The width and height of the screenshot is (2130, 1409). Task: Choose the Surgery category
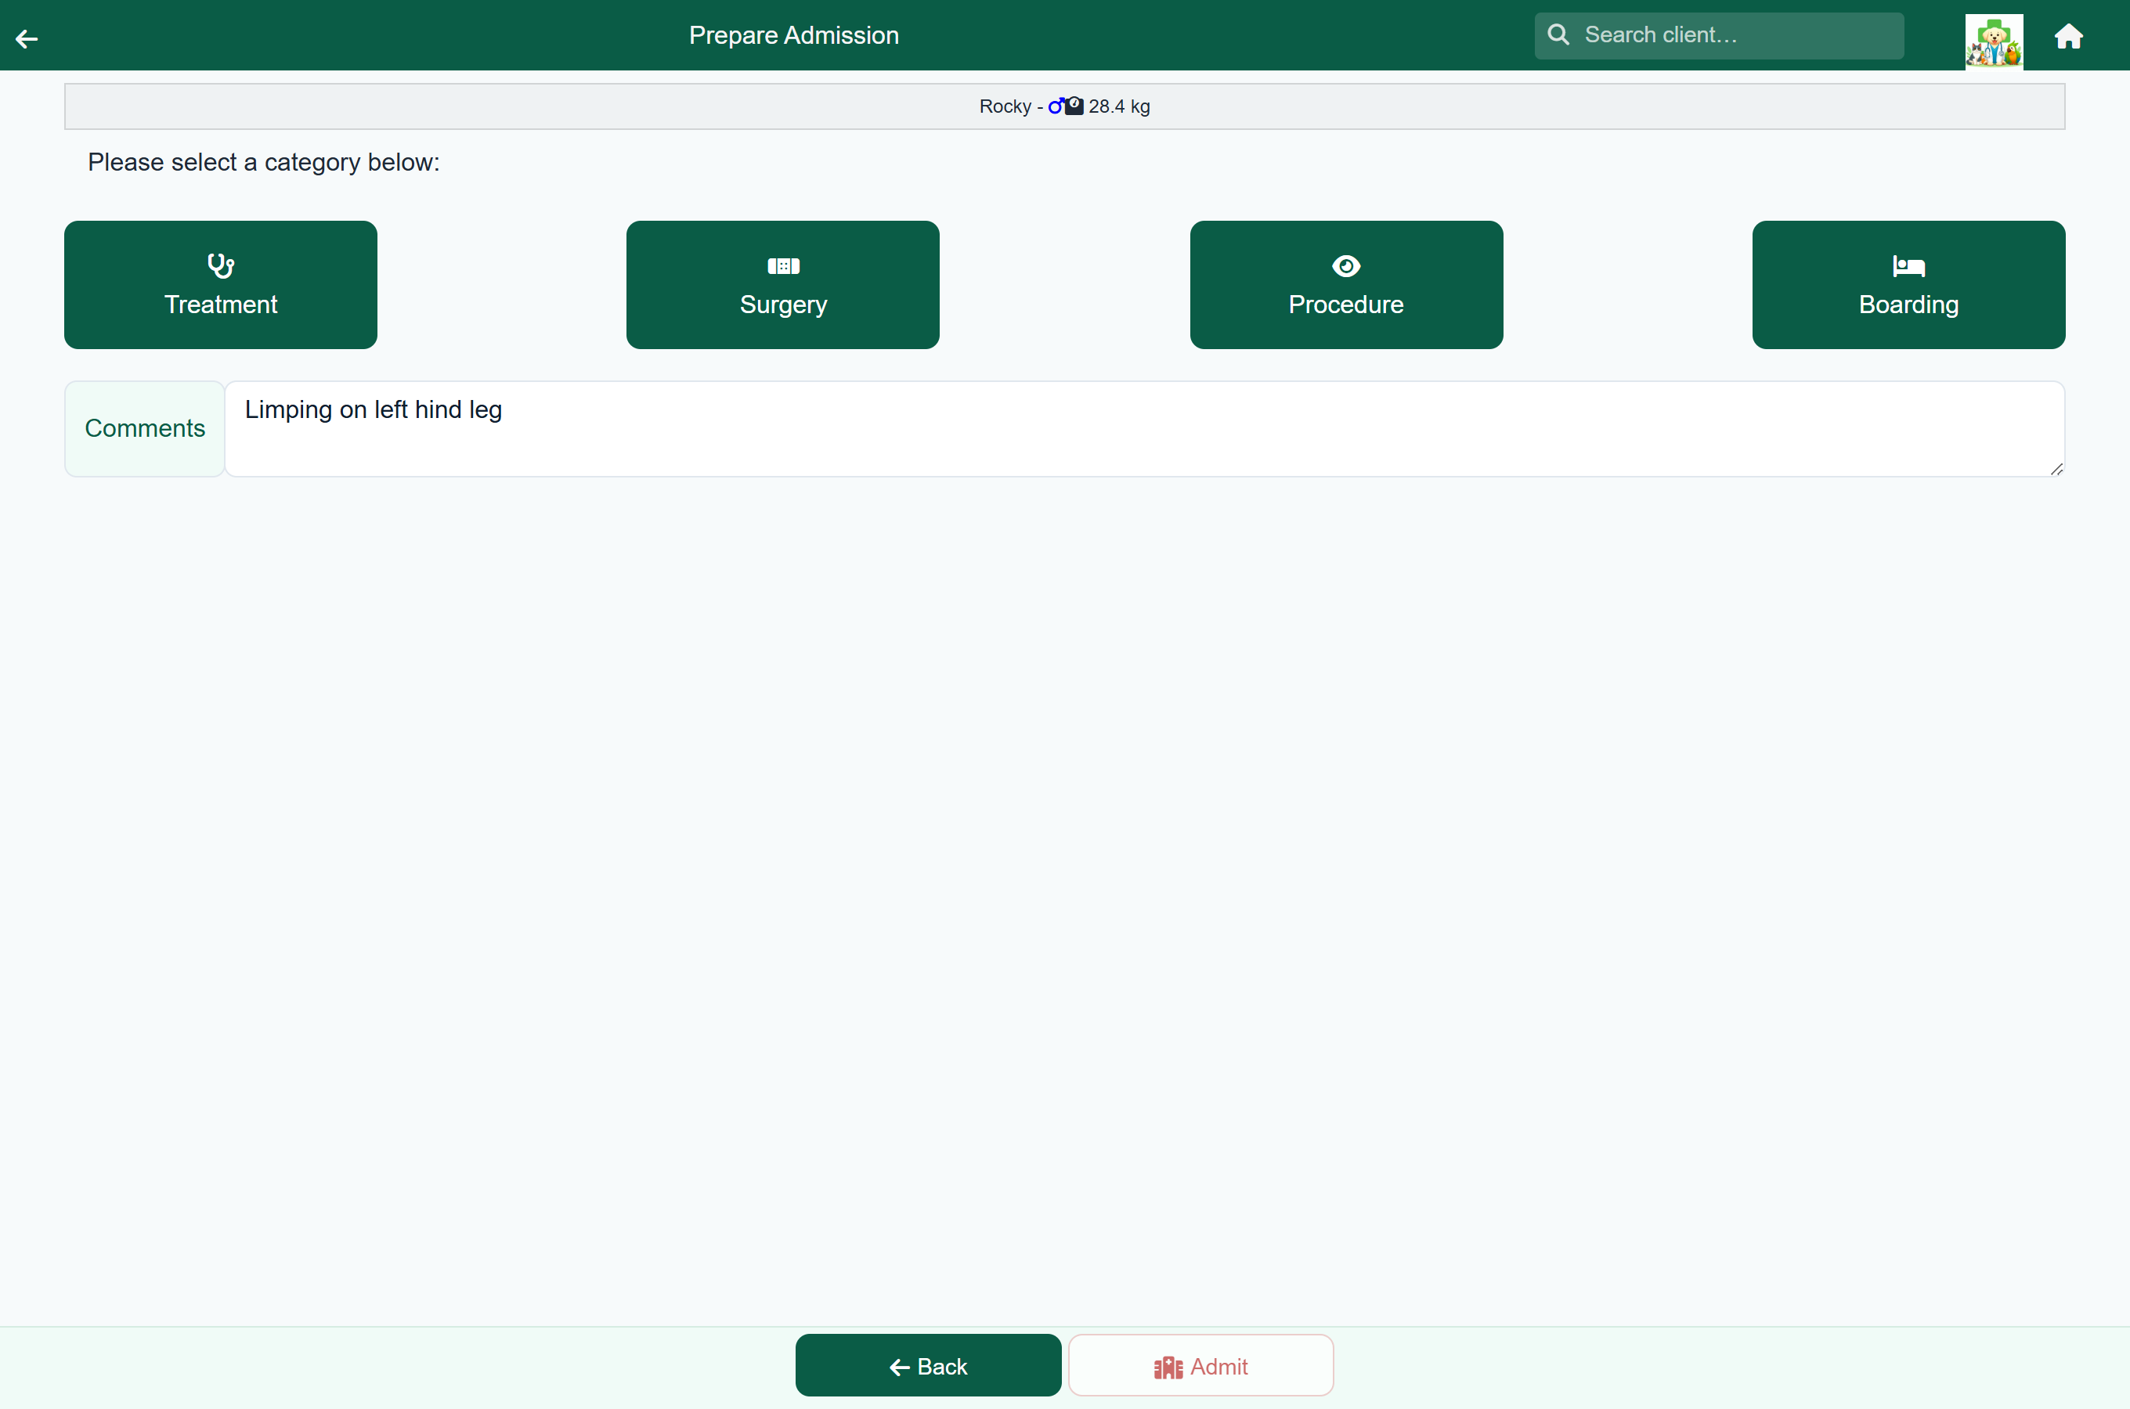[783, 285]
